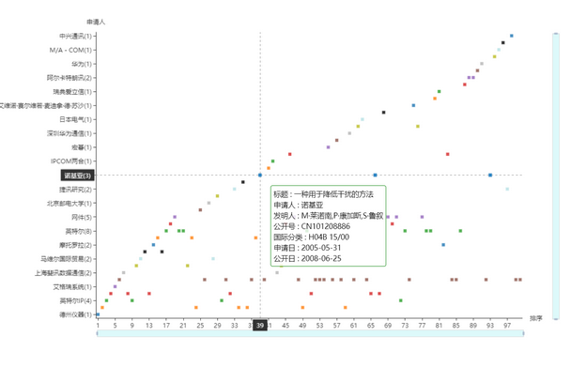Select the 英特尔IP green point at rank 72
The height and width of the screenshot is (367, 587).
coord(400,300)
